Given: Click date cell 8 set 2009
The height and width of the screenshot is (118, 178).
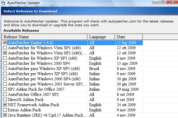Looking at the screenshot, I should tap(125, 94).
